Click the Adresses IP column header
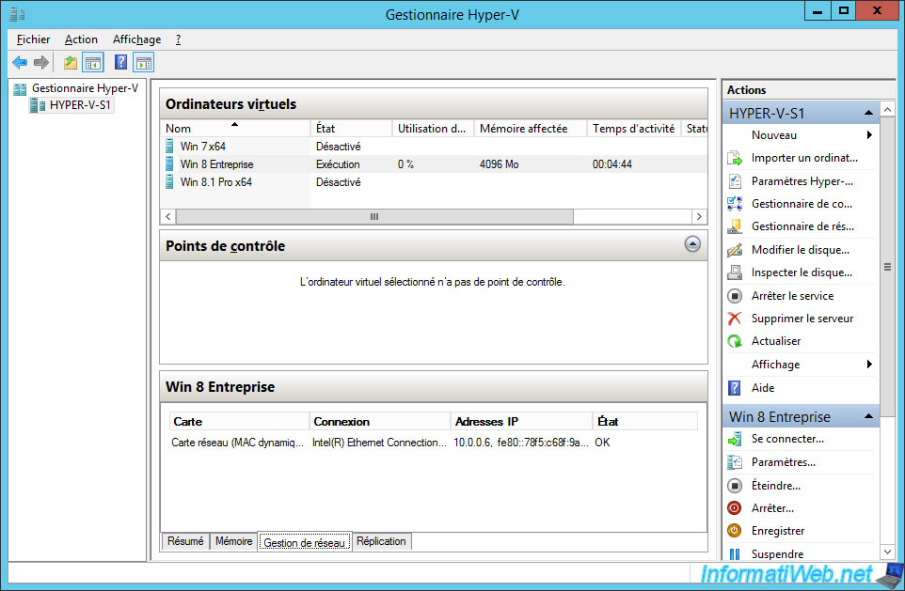This screenshot has height=591, width=905. (522, 422)
